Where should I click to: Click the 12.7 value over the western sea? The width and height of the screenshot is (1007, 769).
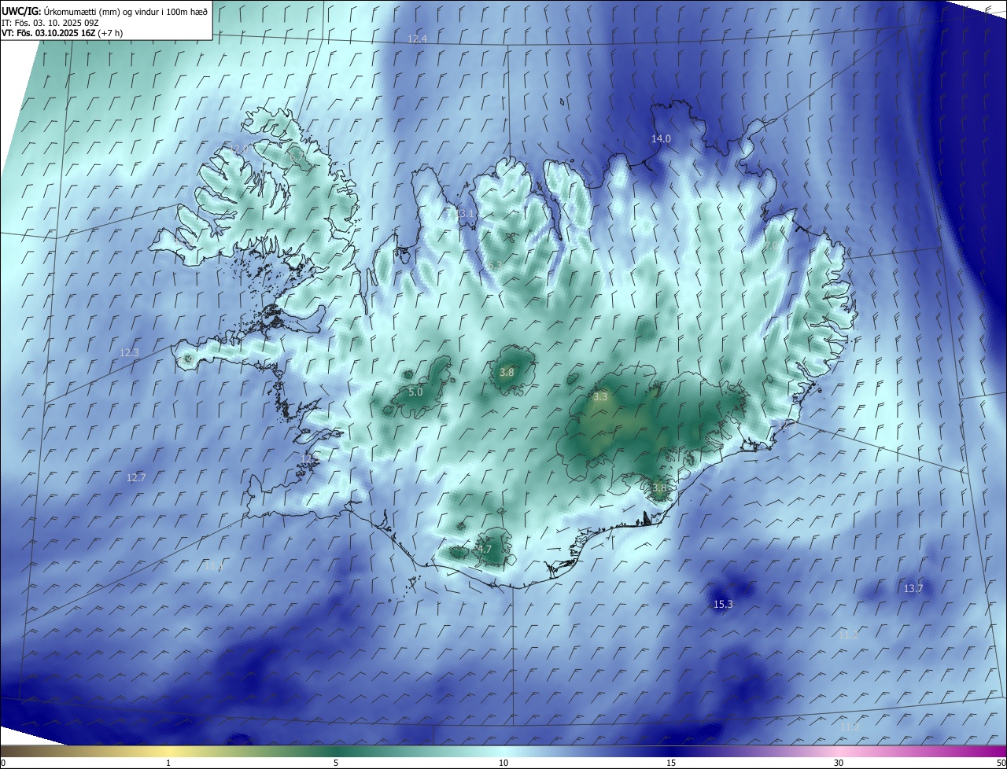(136, 477)
